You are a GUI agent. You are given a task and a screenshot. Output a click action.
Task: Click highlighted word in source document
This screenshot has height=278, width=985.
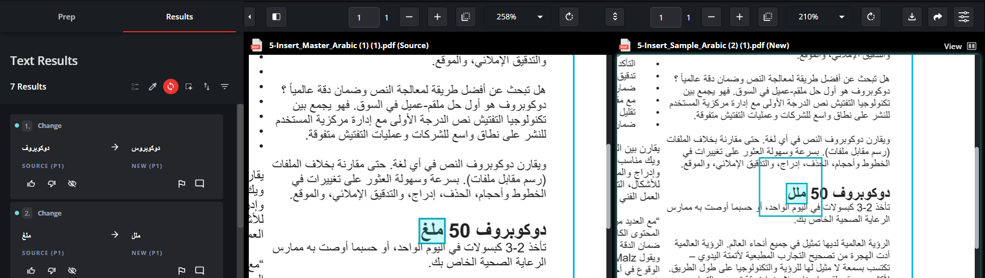[432, 231]
